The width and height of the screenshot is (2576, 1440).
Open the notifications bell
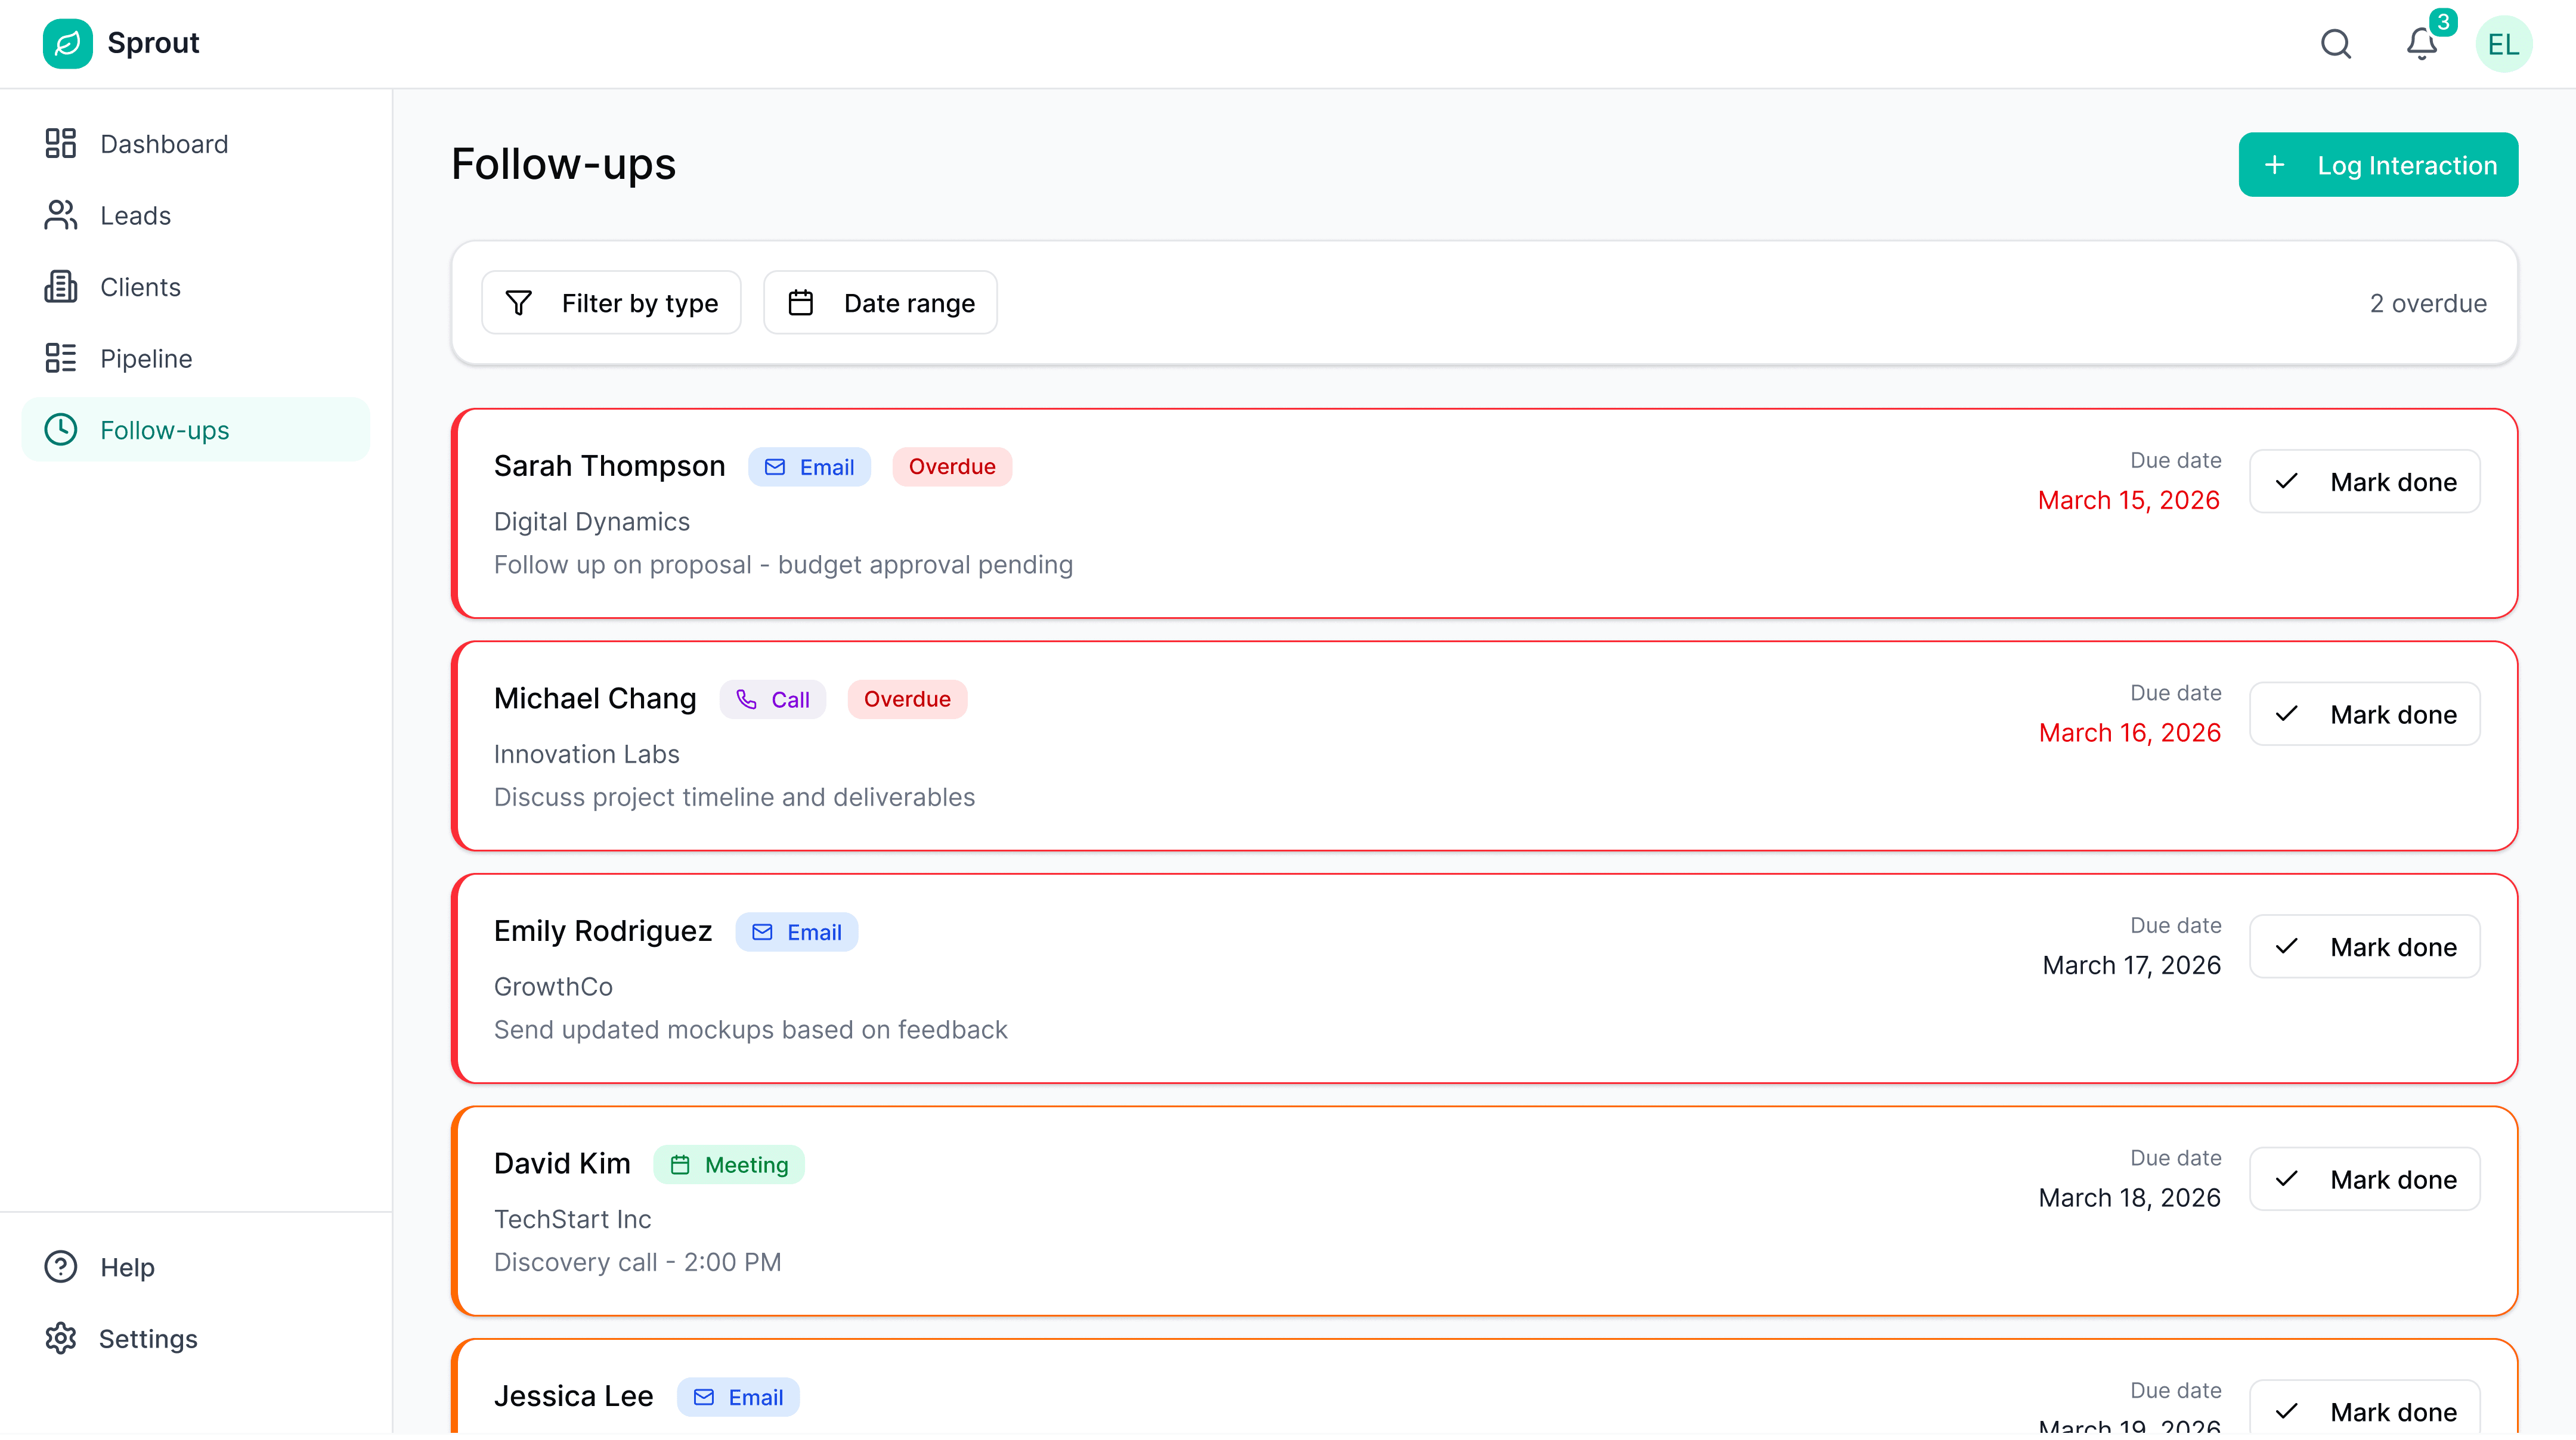click(2421, 44)
